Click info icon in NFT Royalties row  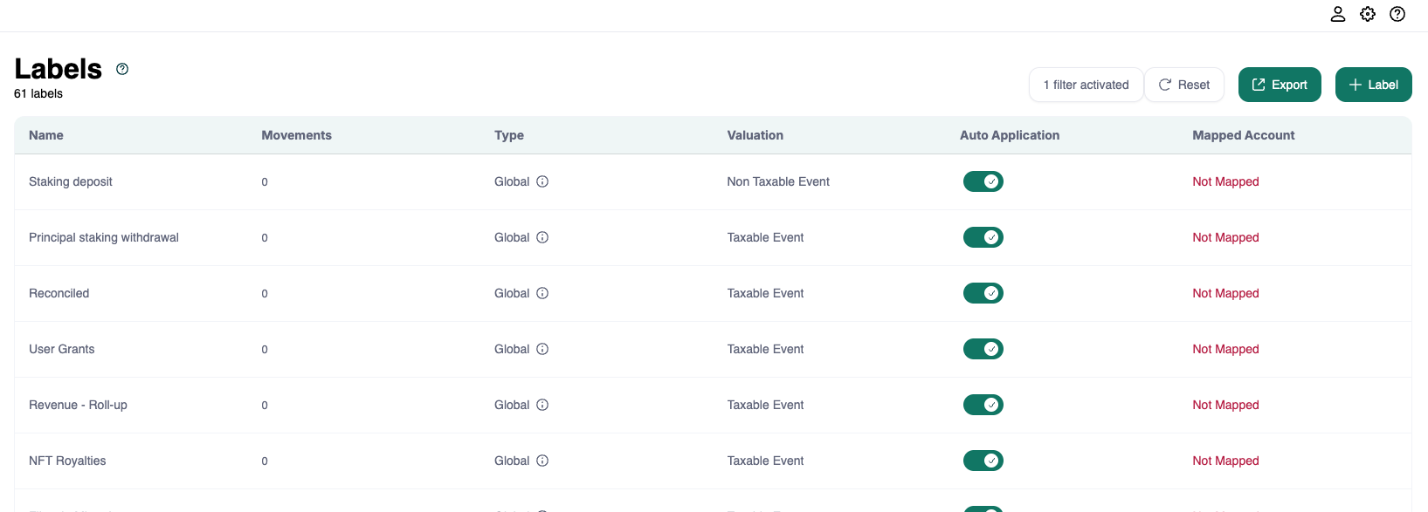pyautogui.click(x=542, y=461)
